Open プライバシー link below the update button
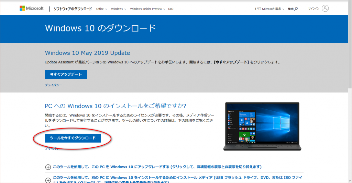The height and width of the screenshot is (183, 352). [53, 85]
